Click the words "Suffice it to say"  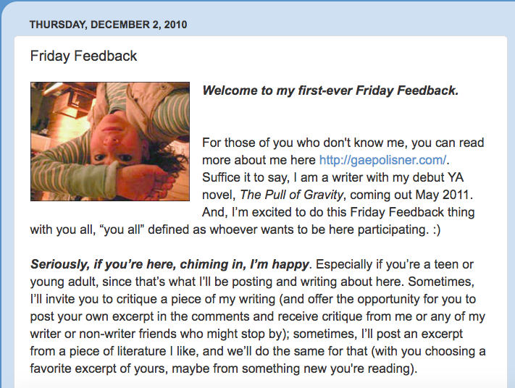pos(244,177)
